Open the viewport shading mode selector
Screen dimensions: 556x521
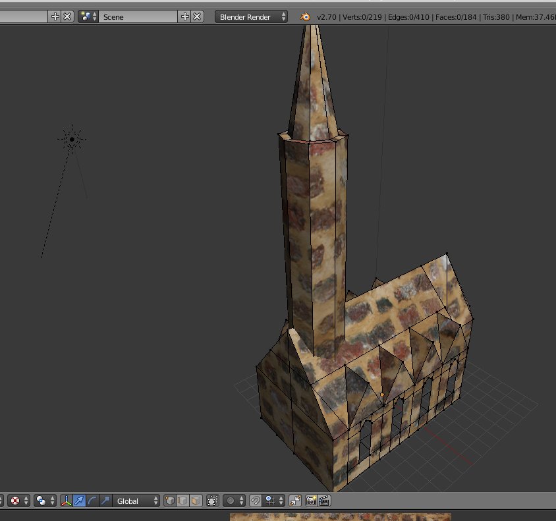(x=18, y=501)
